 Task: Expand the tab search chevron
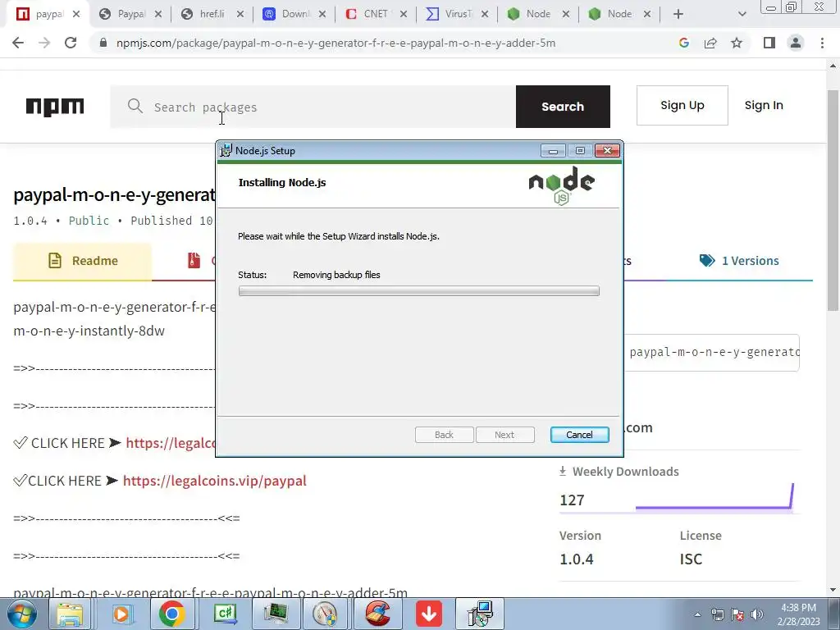tap(742, 14)
